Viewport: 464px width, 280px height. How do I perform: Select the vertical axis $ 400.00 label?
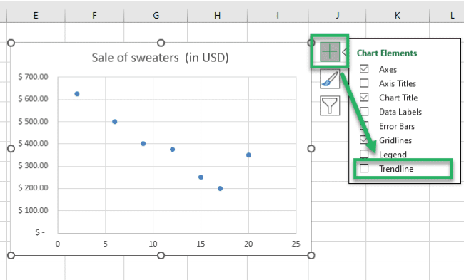[x=33, y=143]
